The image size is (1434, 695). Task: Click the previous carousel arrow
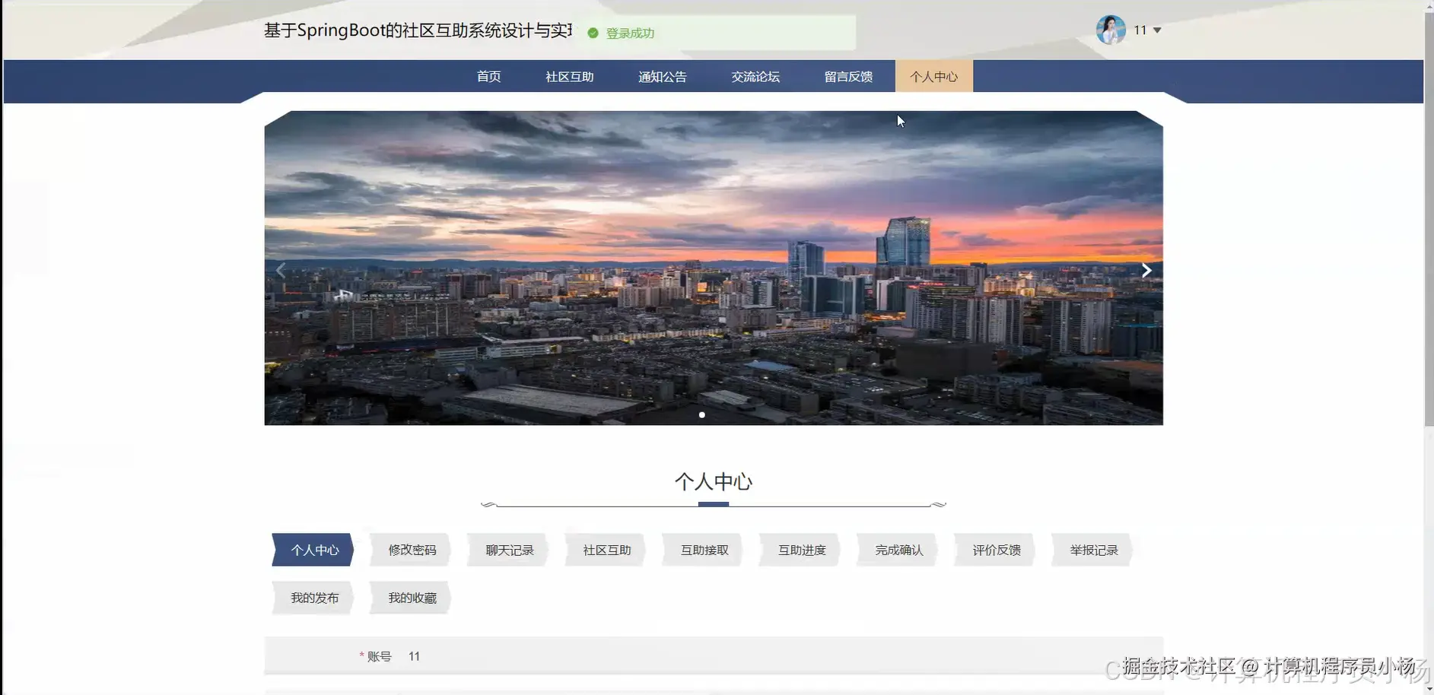tap(280, 269)
